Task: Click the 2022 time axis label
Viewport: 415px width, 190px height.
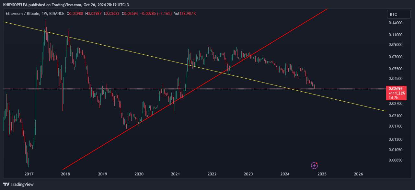Action: [x=212, y=174]
